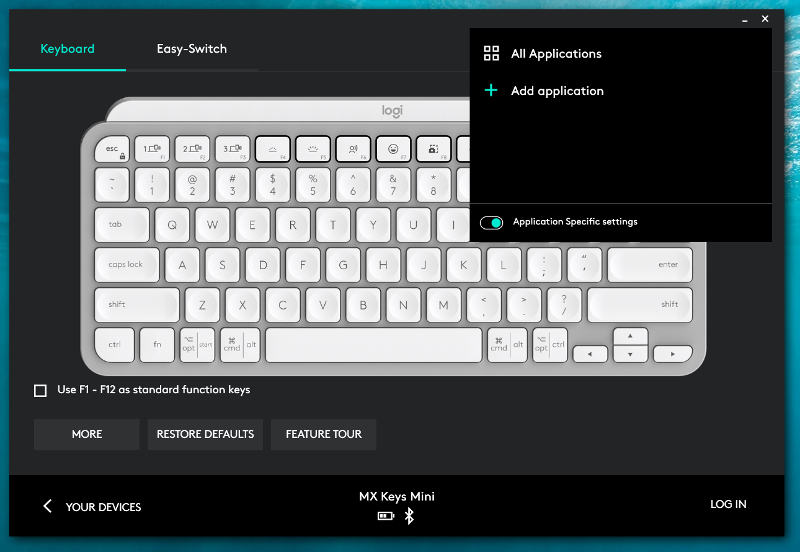Click LOG IN link
The height and width of the screenshot is (552, 800).
(x=728, y=504)
